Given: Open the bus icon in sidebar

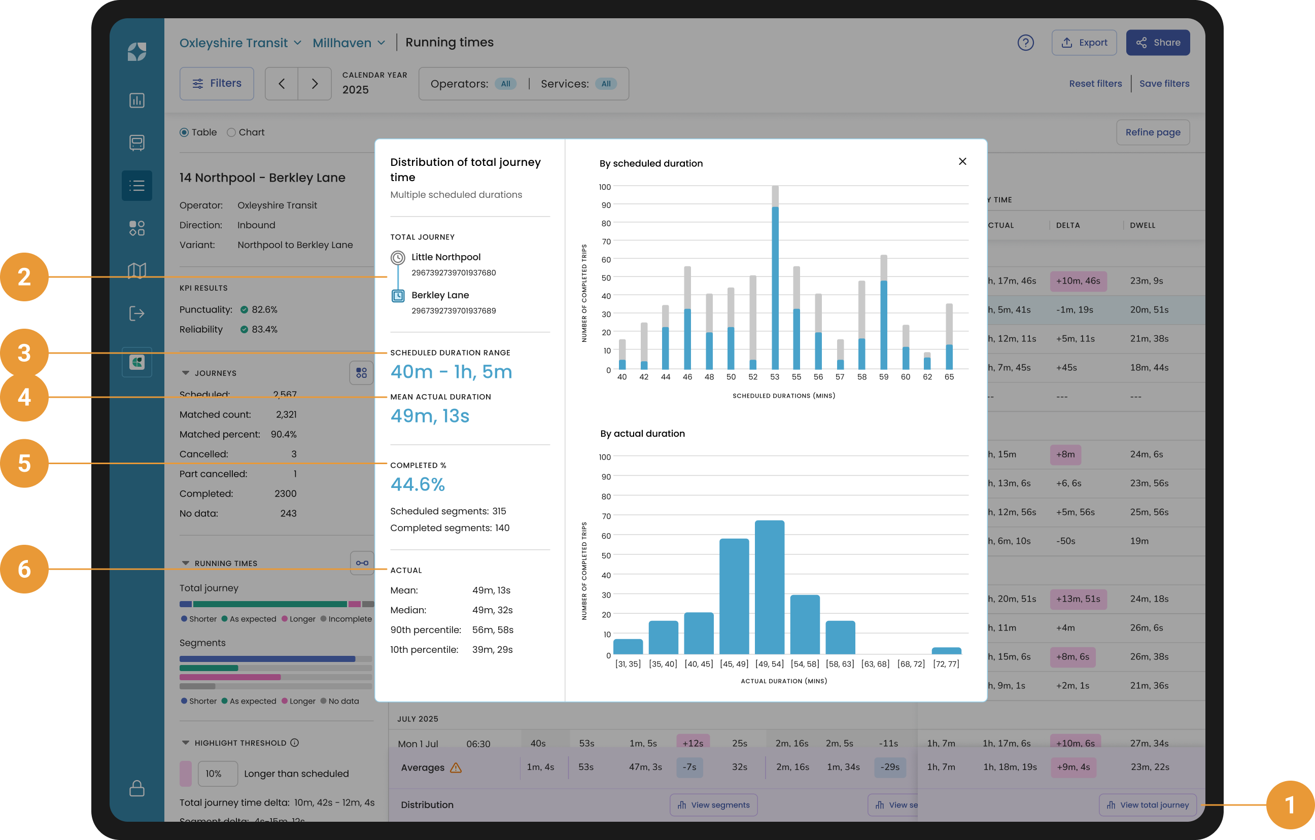Looking at the screenshot, I should pos(136,143).
